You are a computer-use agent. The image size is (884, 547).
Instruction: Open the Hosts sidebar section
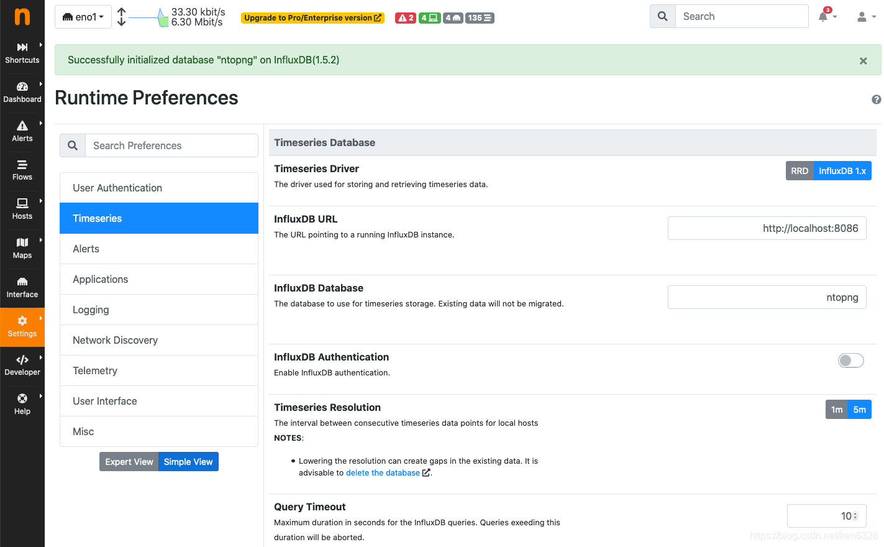tap(22, 208)
